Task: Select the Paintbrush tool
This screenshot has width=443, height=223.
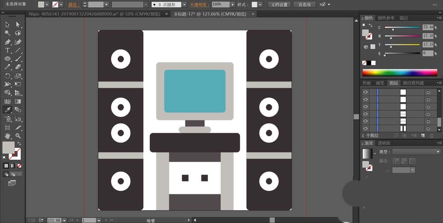Action: [x=18, y=59]
